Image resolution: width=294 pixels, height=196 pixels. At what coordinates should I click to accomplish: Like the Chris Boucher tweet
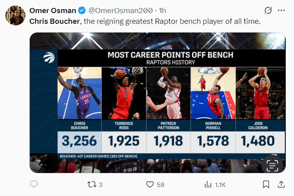click(x=150, y=184)
